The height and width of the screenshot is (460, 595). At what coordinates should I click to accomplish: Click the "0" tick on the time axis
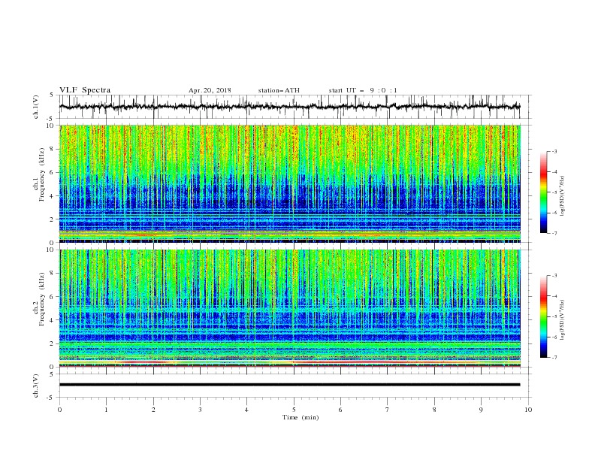pyautogui.click(x=59, y=410)
